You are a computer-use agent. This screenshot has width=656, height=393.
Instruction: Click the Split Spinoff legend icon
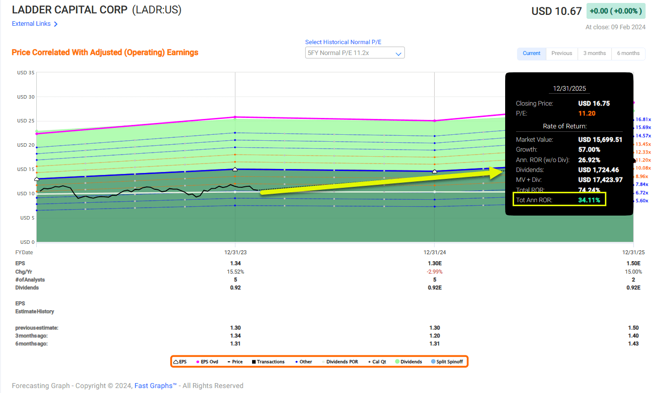(x=433, y=361)
